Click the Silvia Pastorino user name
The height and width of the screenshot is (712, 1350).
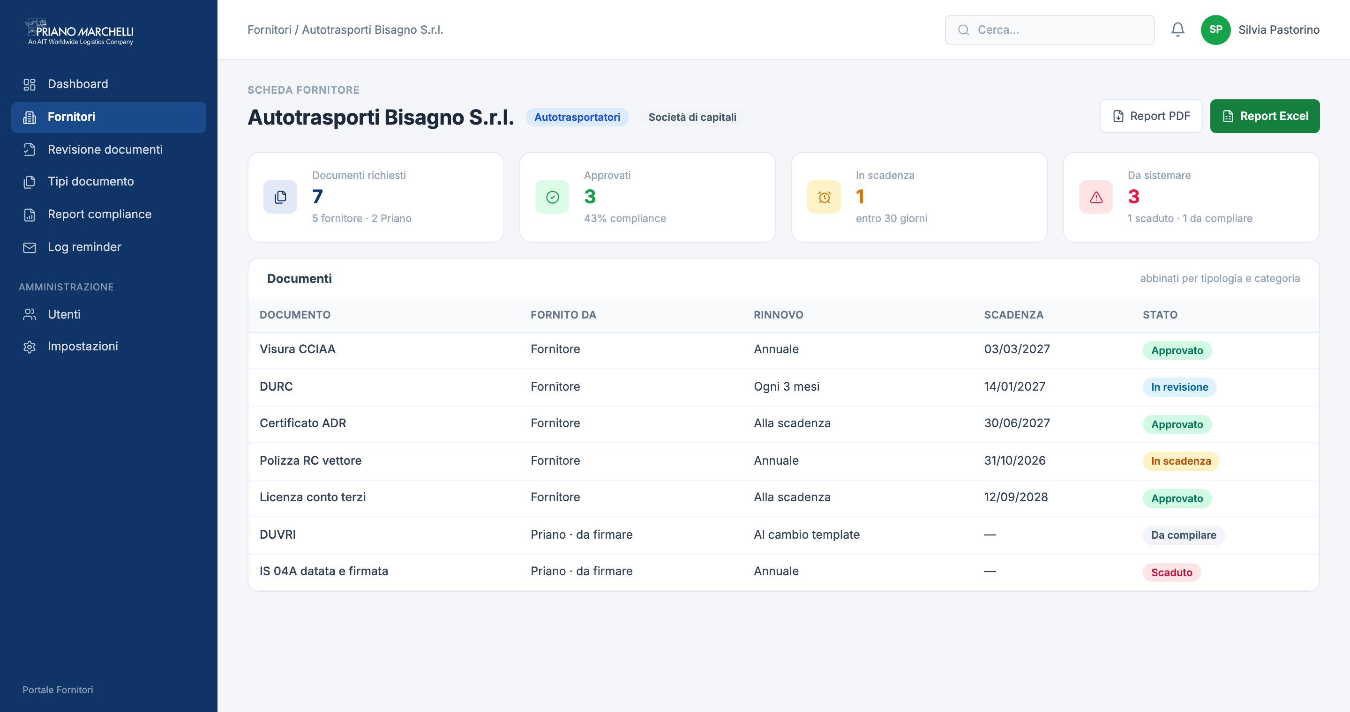pyautogui.click(x=1279, y=30)
